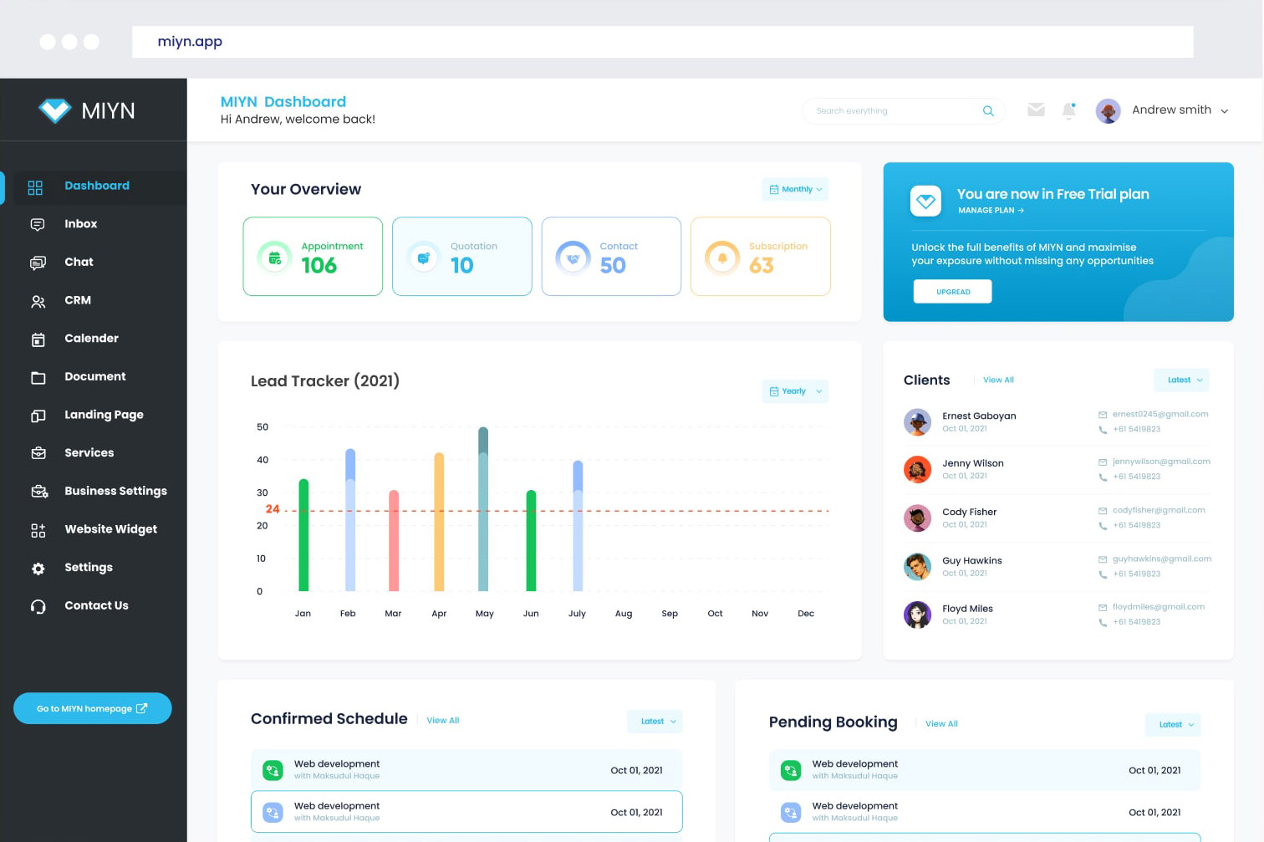The height and width of the screenshot is (842, 1264).
Task: Select the Landing Page icon
Action: pyautogui.click(x=38, y=415)
